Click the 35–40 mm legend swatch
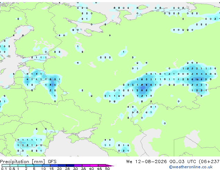This screenshot has width=220, height=170. pos(86,165)
